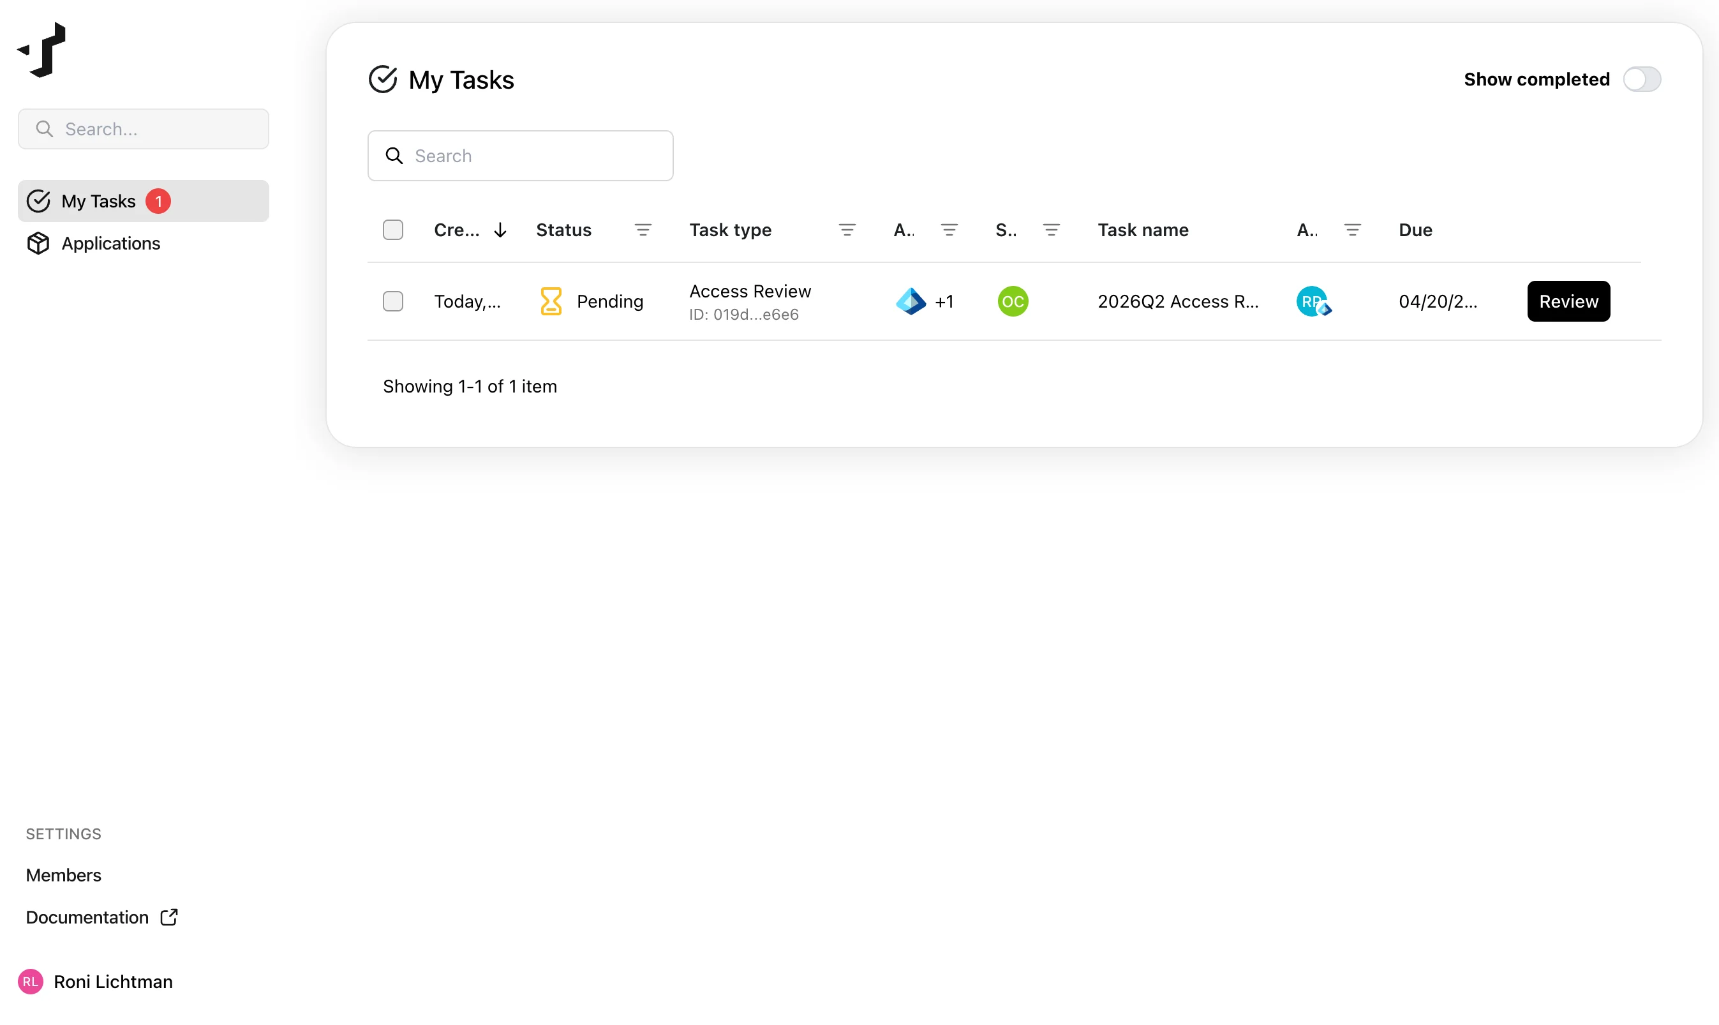Click the Pending hourglass icon
The width and height of the screenshot is (1719, 1025).
[551, 301]
